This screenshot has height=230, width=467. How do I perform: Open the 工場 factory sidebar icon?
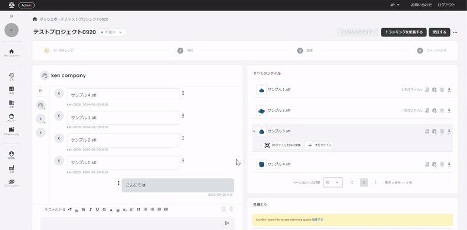point(11,169)
